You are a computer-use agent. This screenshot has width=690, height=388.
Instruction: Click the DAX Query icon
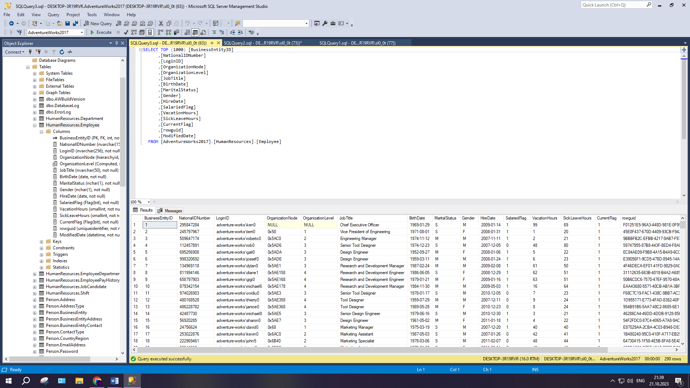[150, 23]
